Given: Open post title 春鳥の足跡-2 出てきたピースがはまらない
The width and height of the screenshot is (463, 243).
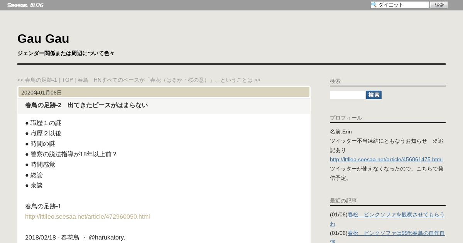Looking at the screenshot, I should [86, 105].
